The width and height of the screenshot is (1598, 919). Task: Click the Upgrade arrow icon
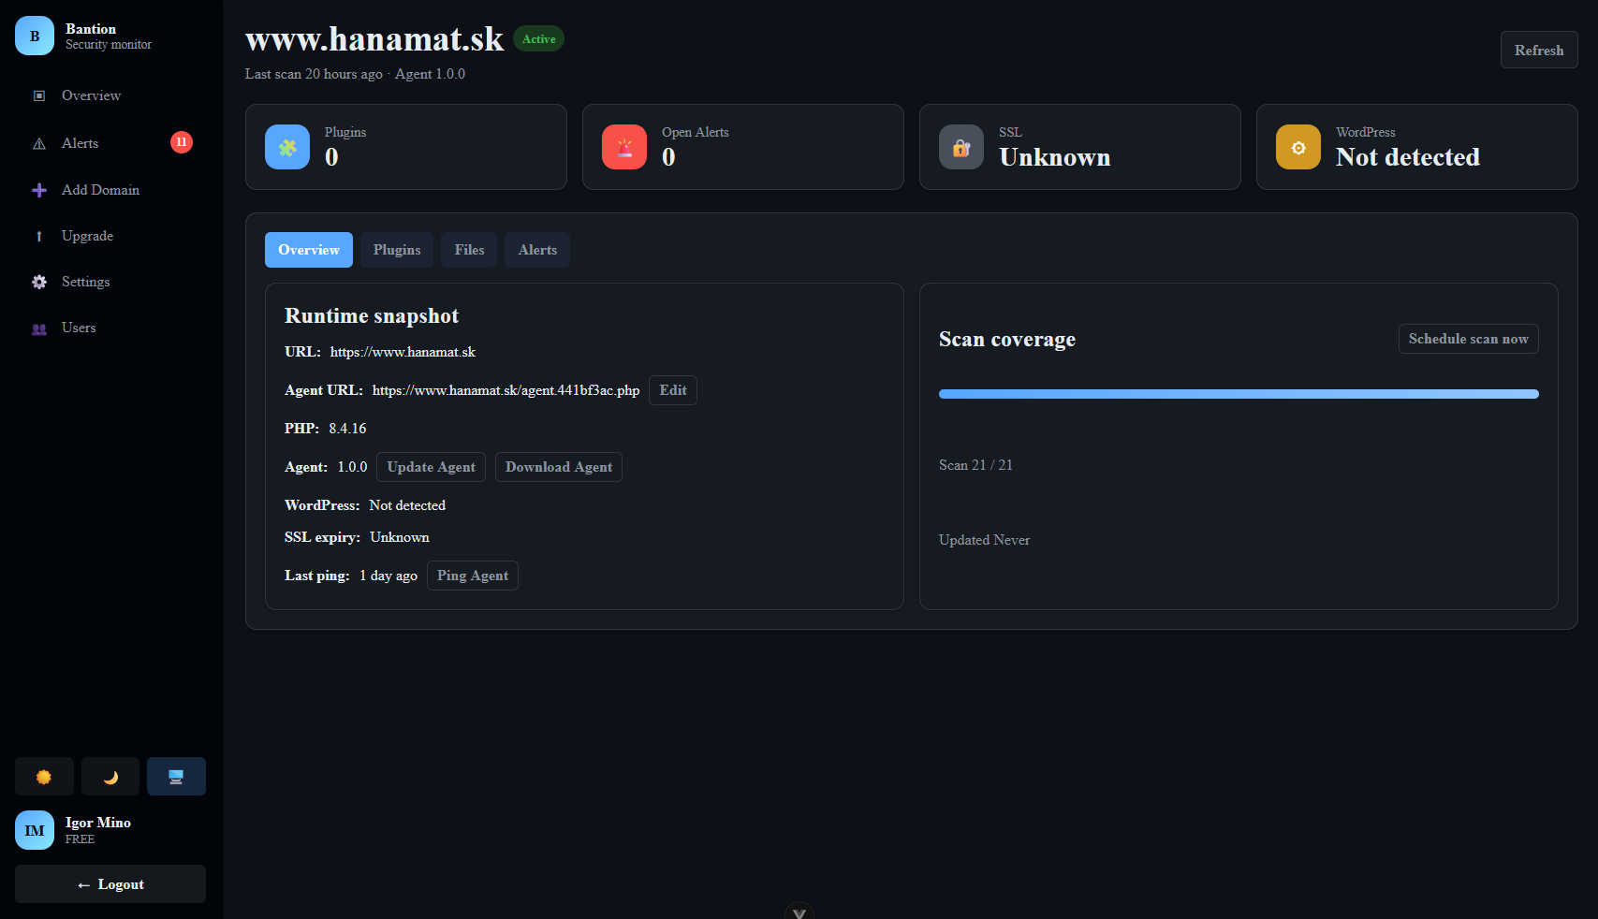[39, 236]
